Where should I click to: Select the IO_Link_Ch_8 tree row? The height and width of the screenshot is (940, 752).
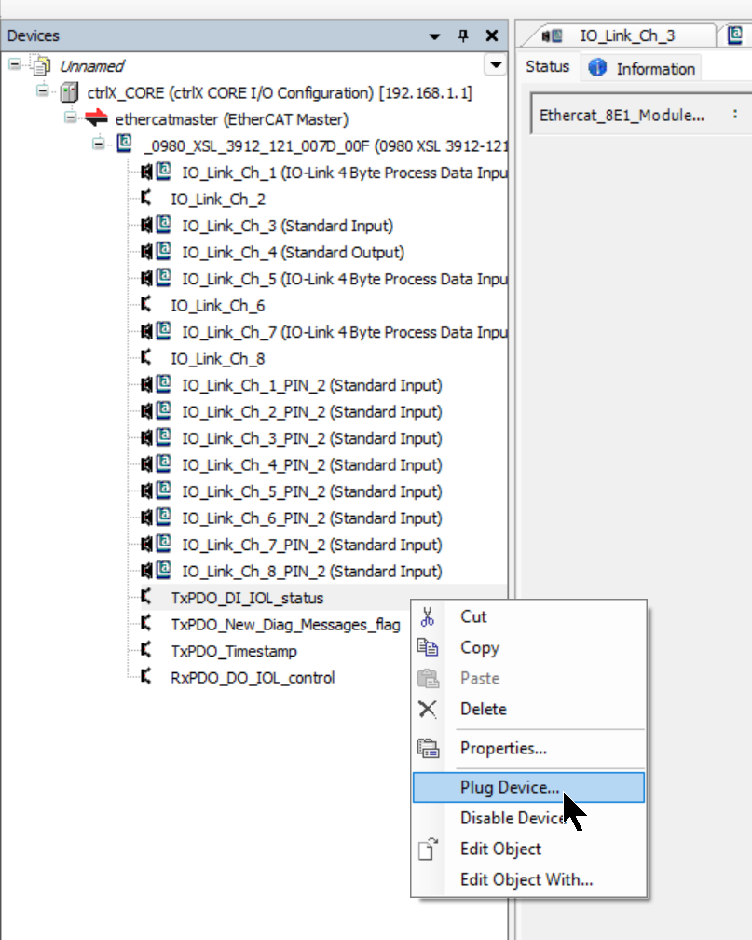tap(217, 358)
